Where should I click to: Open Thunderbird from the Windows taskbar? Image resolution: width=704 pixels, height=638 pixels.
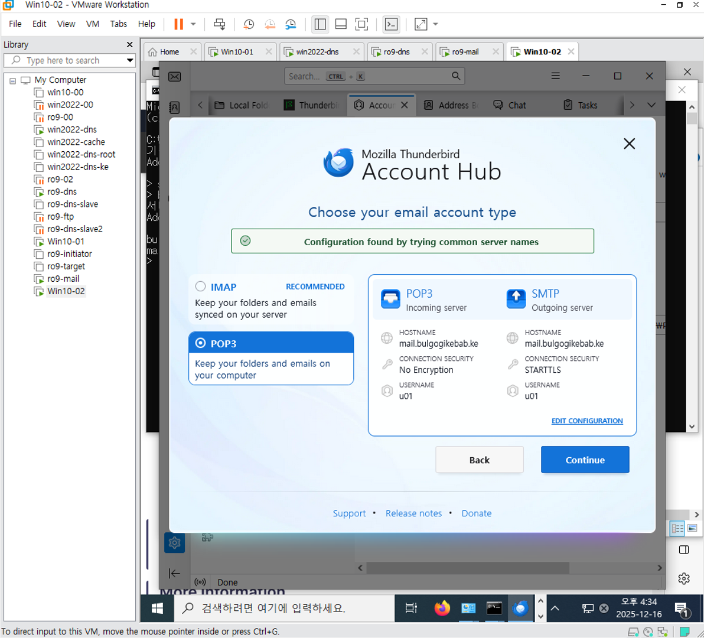[520, 608]
